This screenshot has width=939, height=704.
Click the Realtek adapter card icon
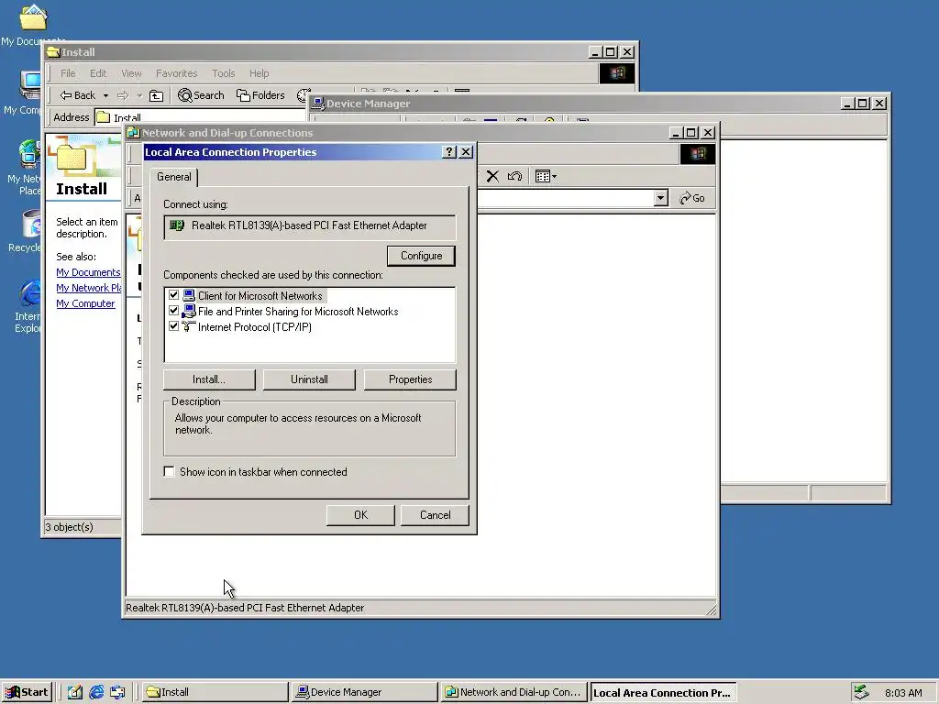177,225
